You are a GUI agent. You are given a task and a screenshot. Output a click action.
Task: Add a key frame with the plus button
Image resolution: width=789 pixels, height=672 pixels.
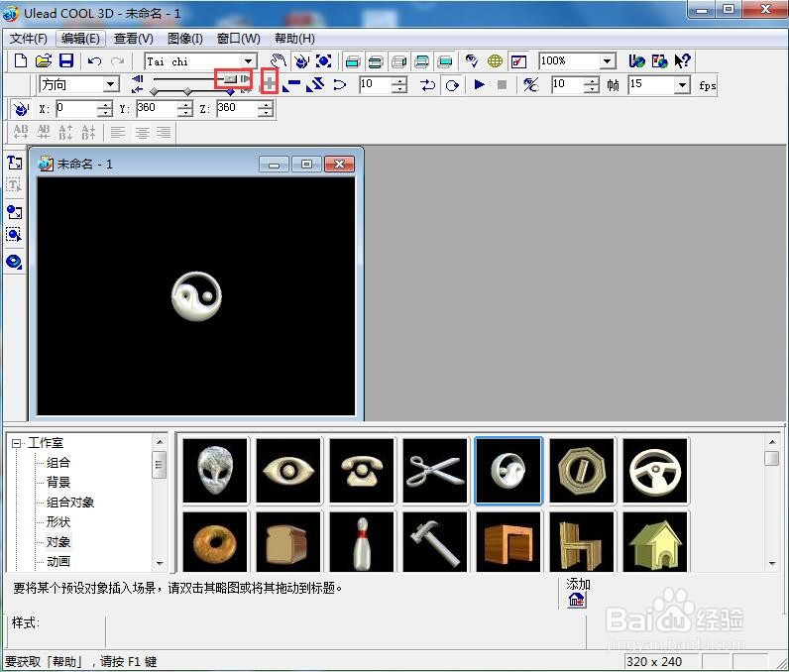[270, 84]
